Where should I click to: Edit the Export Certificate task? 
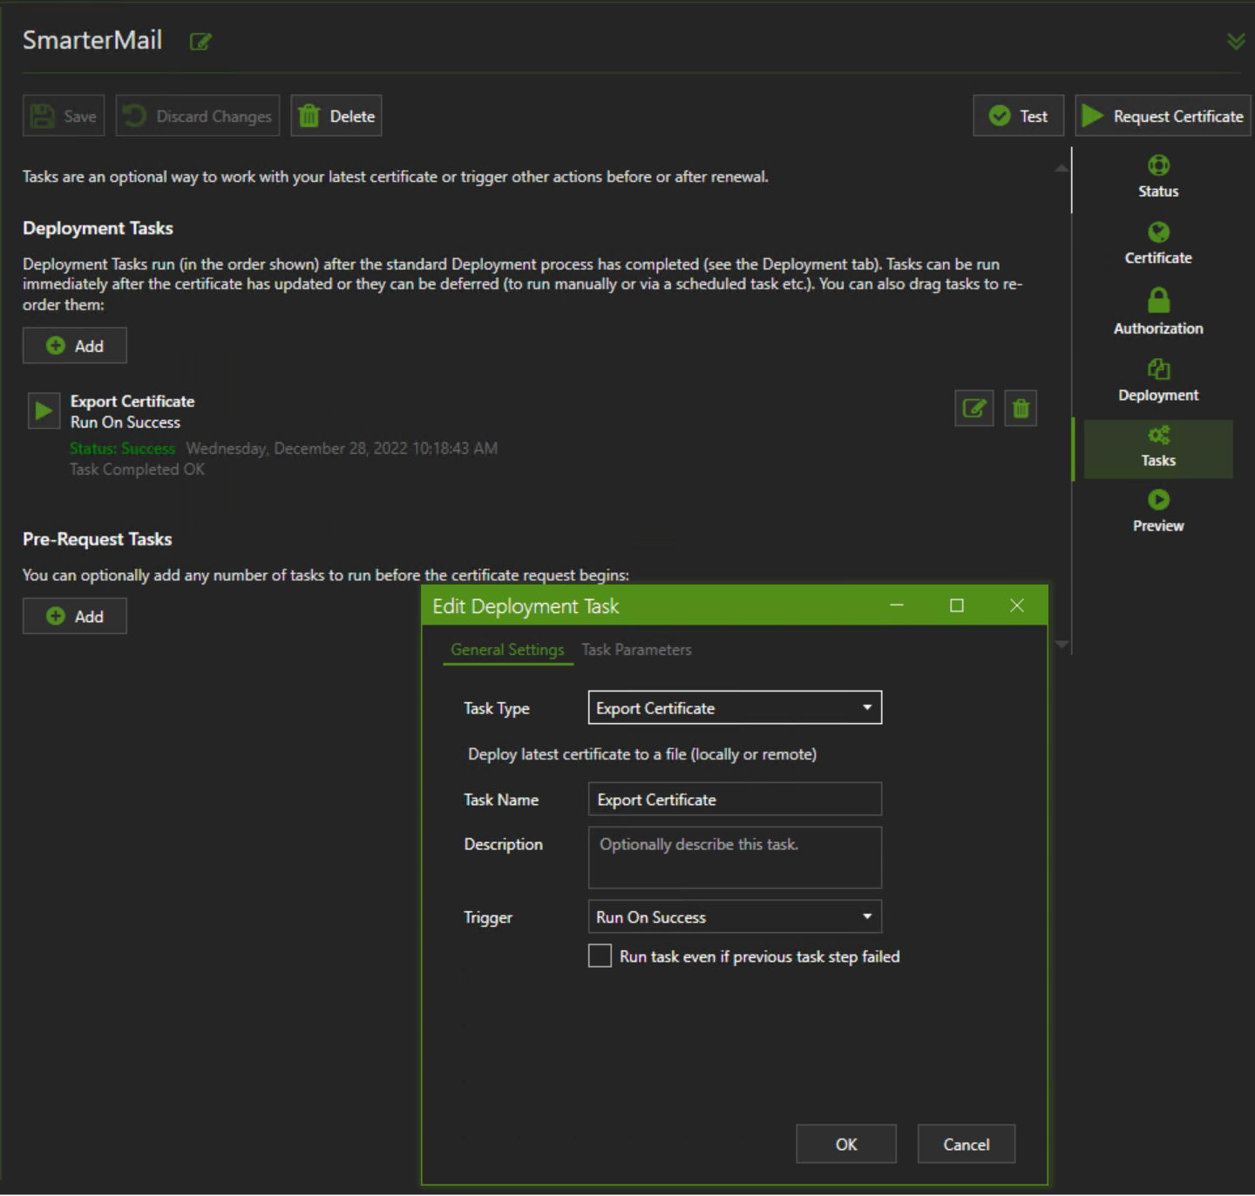974,408
